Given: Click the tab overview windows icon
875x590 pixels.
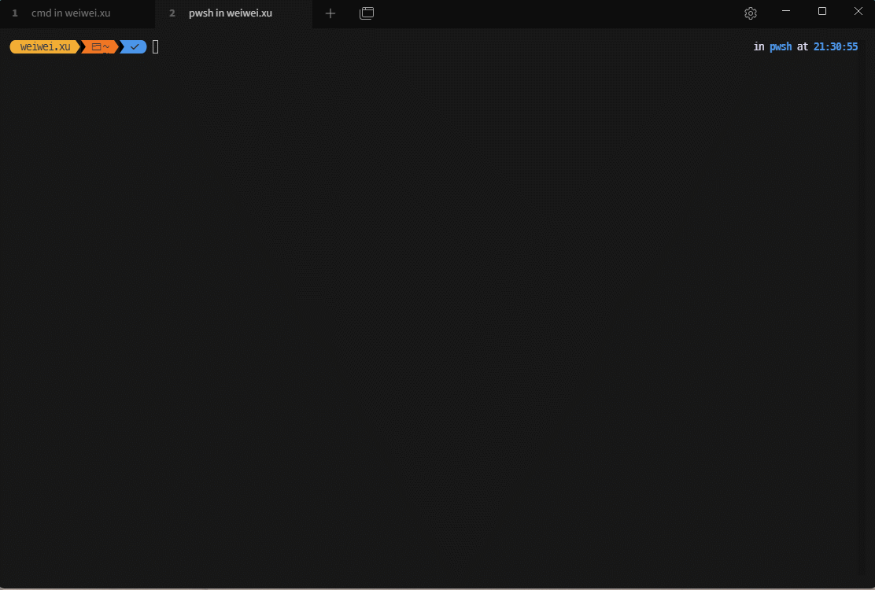Looking at the screenshot, I should pos(367,13).
